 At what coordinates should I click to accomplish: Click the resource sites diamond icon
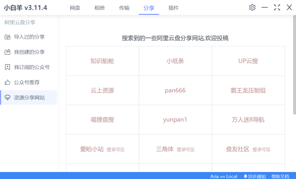(x=7, y=98)
